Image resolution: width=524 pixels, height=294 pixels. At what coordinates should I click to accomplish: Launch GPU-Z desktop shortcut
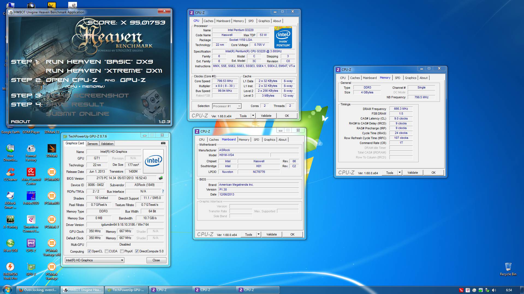click(x=31, y=269)
